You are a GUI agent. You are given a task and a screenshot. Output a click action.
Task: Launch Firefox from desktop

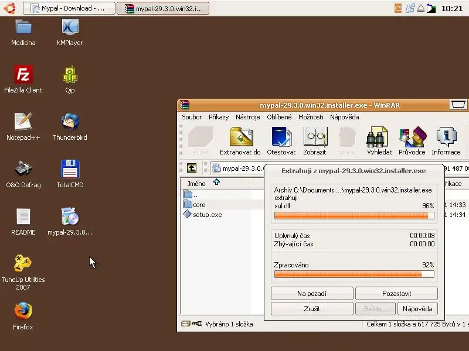[23, 316]
